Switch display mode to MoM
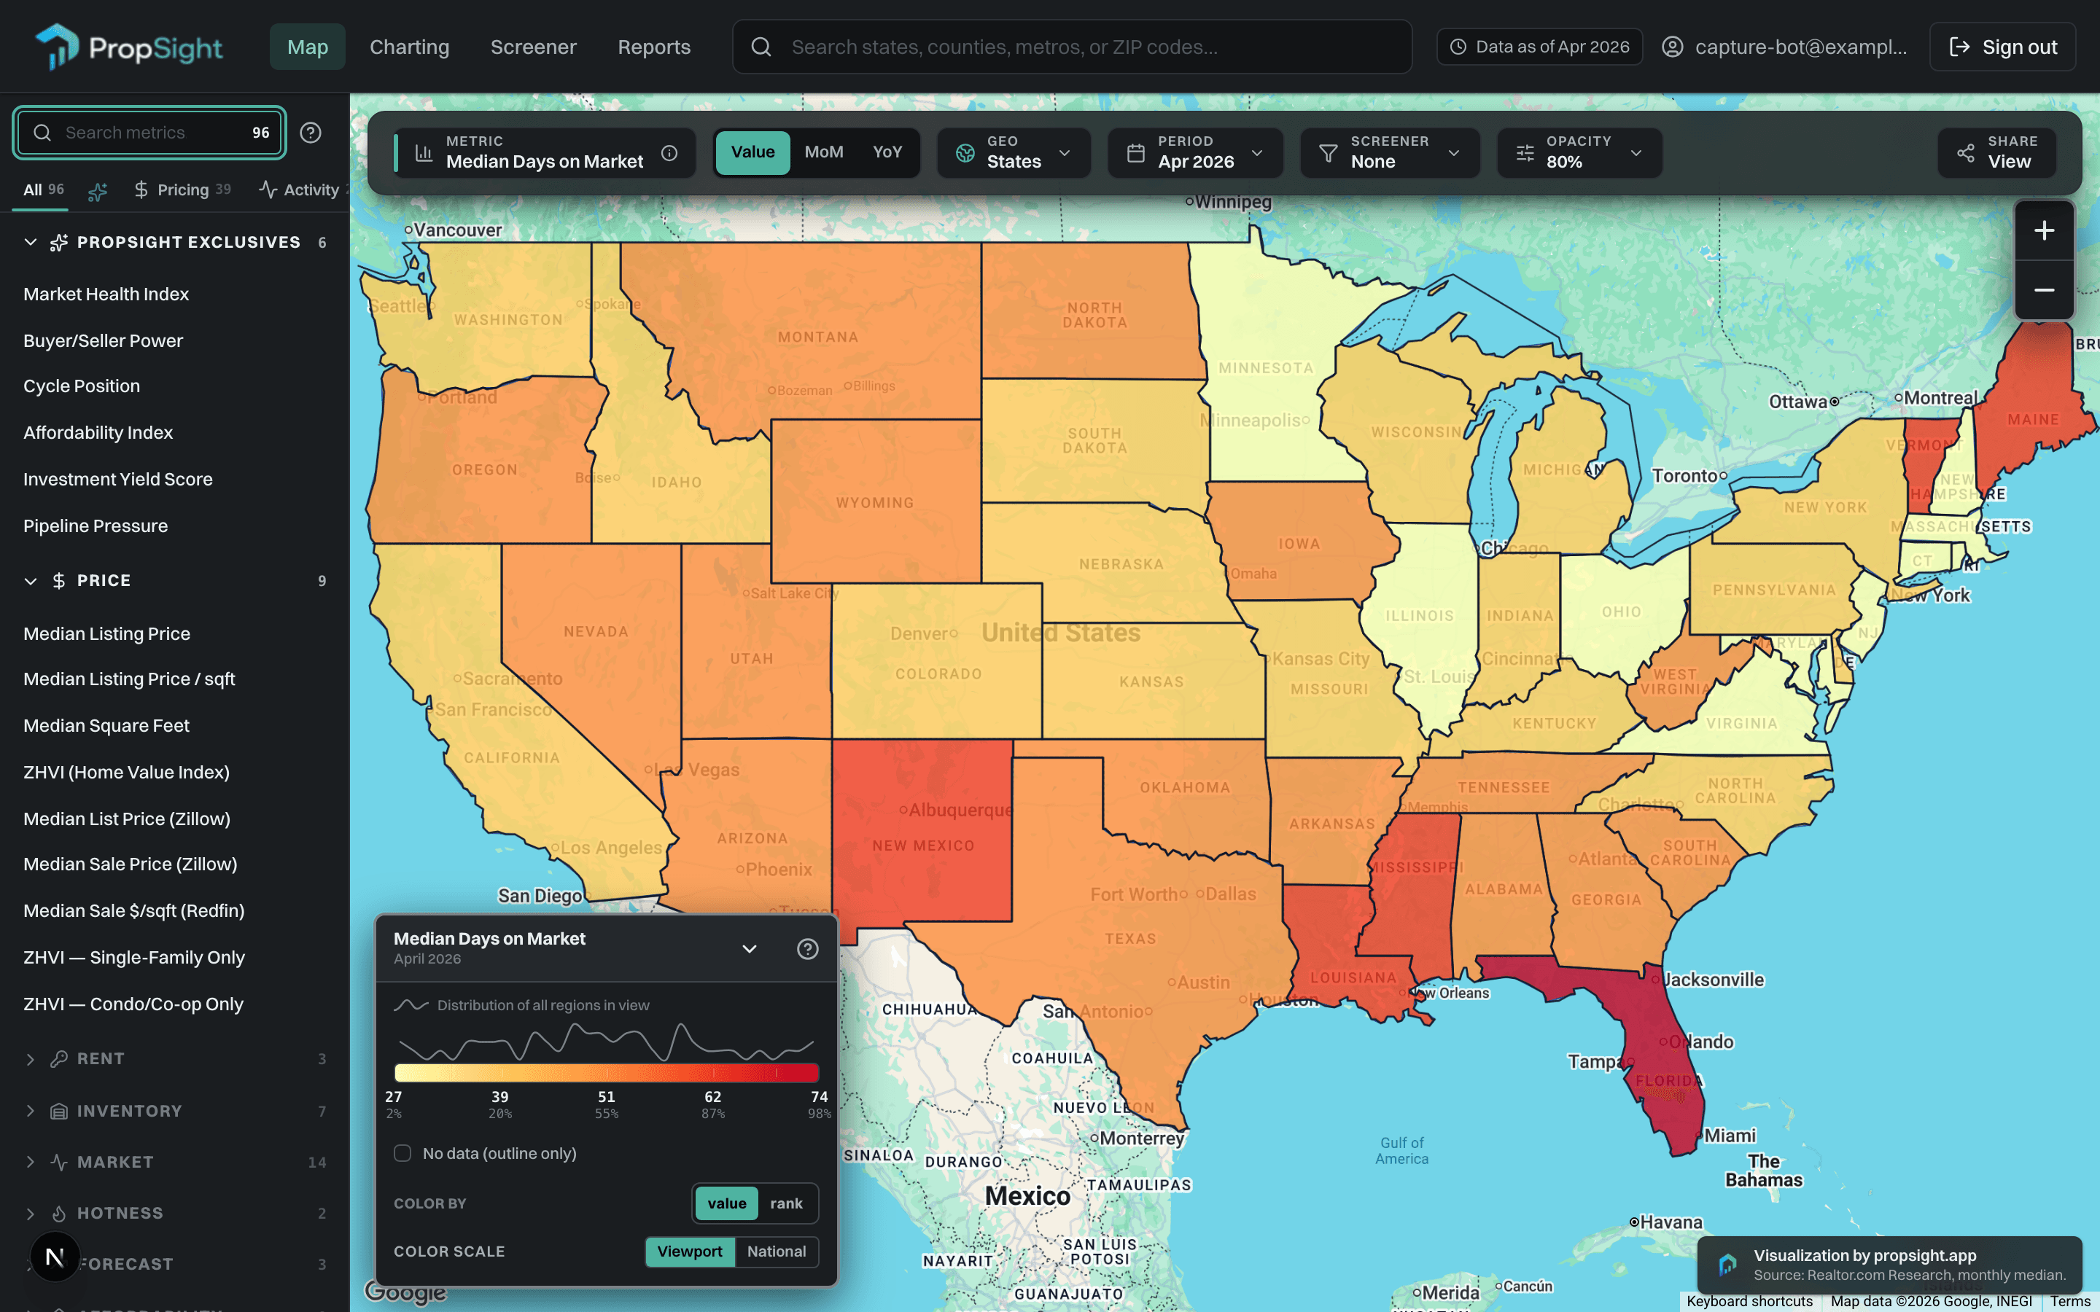This screenshot has width=2100, height=1312. (823, 153)
